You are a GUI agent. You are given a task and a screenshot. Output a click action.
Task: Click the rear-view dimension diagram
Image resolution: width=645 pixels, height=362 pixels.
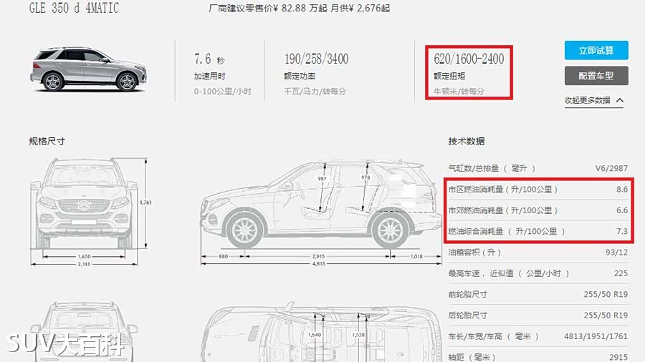pos(85,331)
